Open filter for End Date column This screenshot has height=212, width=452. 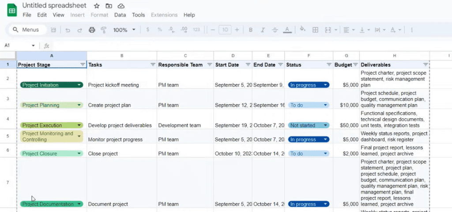[280, 65]
